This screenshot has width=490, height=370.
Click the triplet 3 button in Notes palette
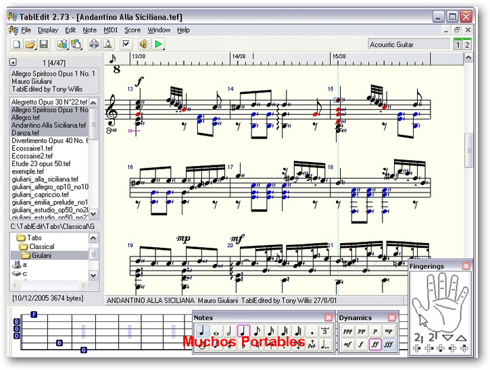click(x=325, y=331)
